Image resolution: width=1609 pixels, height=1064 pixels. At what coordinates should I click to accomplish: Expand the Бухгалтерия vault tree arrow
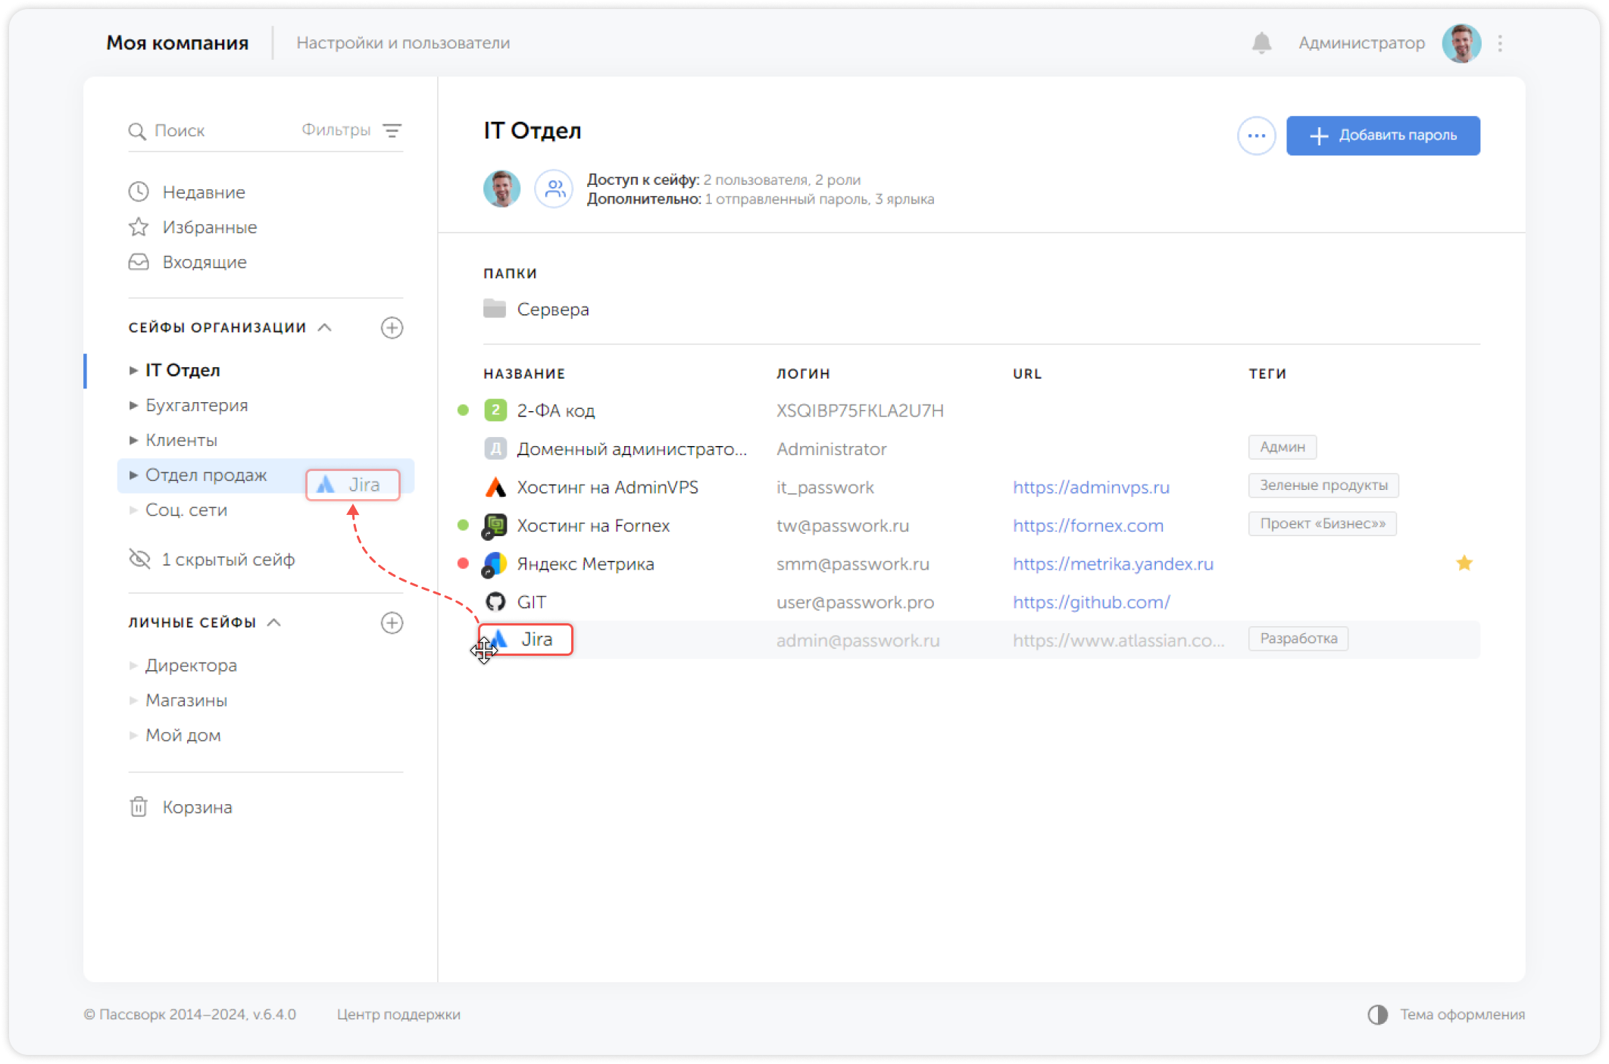tap(133, 406)
